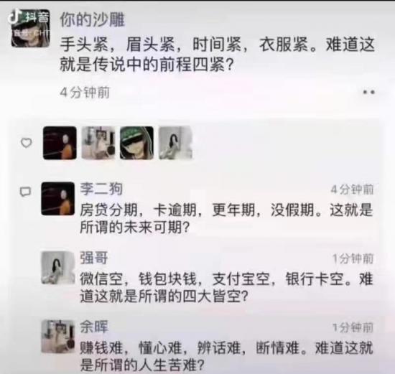Open the post author's profile avatar
395x374 pixels.
30,29
